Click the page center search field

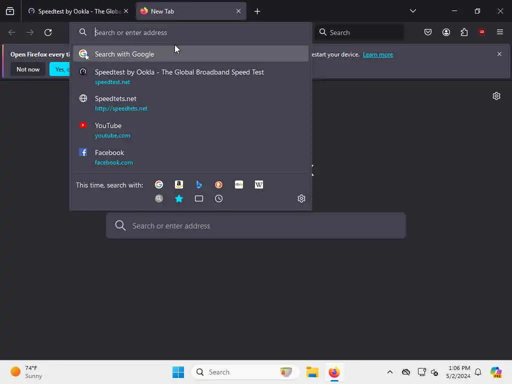[256, 225]
